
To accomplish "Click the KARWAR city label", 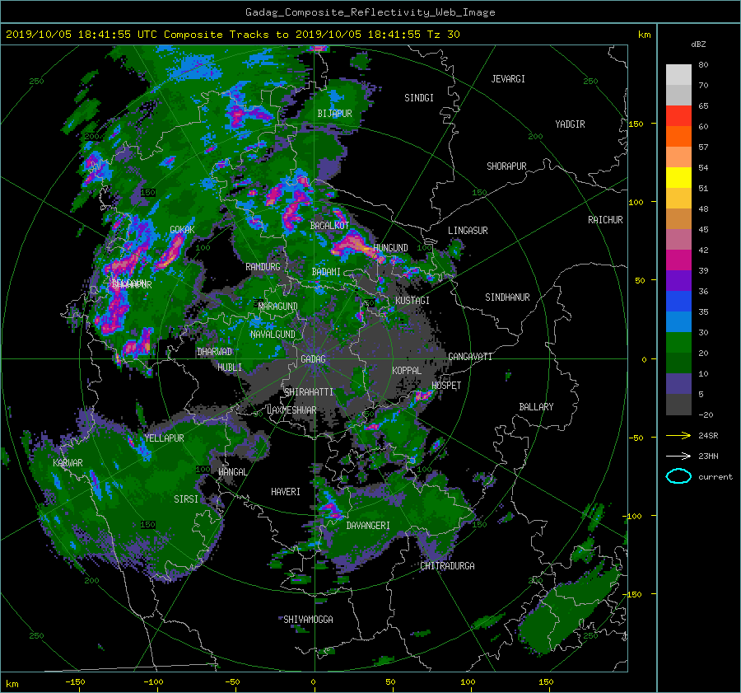I will [68, 462].
